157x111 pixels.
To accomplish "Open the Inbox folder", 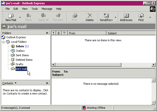I will pos(20,46).
